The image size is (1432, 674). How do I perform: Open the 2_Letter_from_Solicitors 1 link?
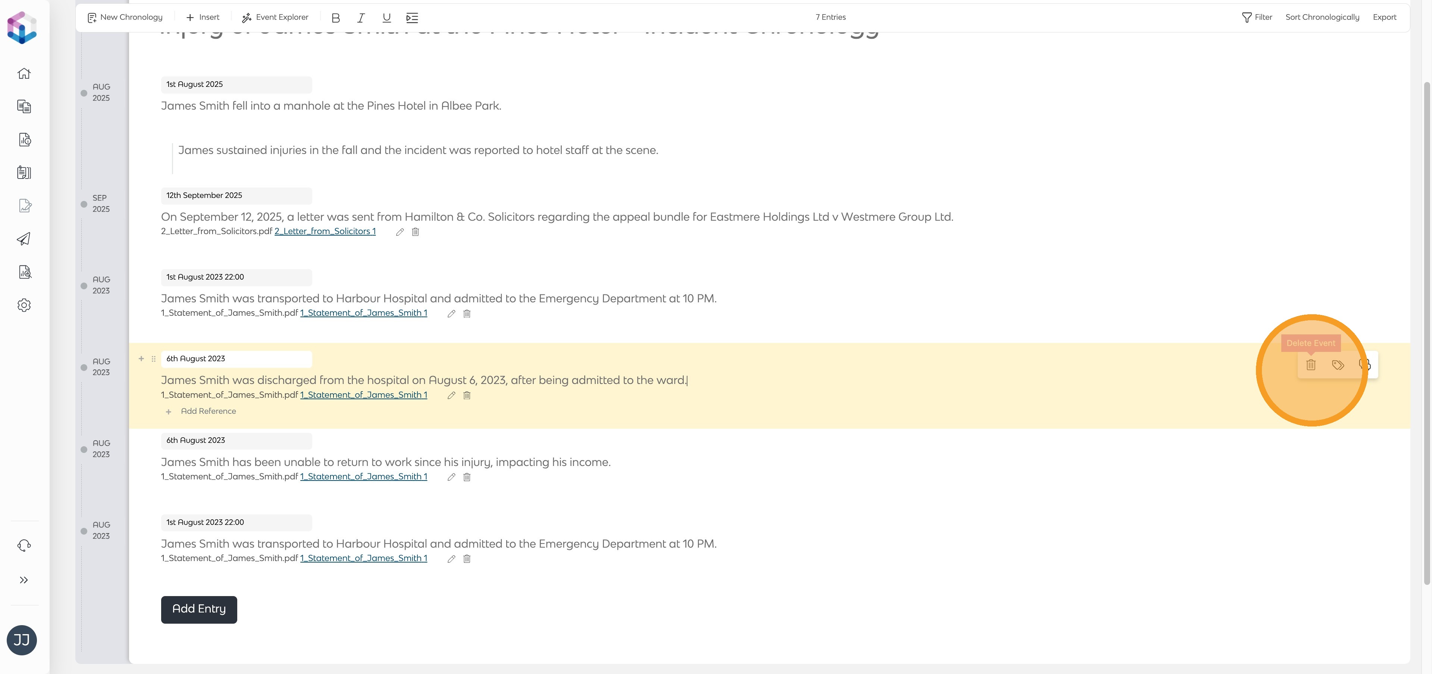[x=325, y=232]
